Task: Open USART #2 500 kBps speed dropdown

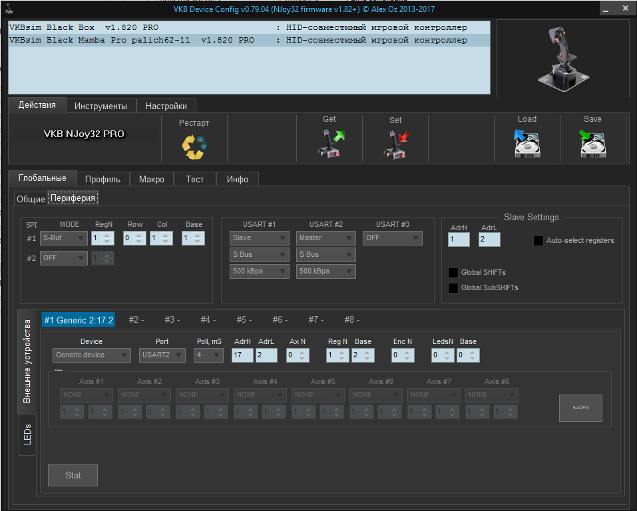Action: (x=325, y=271)
